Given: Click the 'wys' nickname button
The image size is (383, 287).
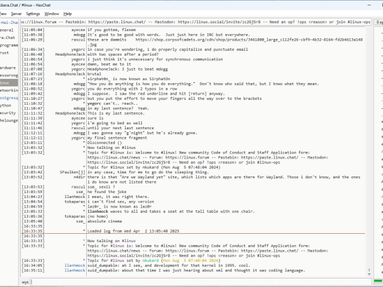Looking at the screenshot, I should pos(26,281).
